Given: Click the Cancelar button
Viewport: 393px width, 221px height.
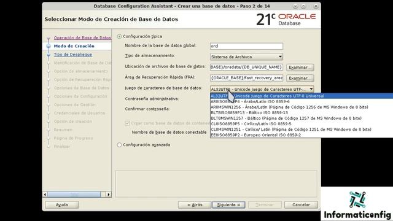Looking at the screenshot, I should (x=301, y=204).
